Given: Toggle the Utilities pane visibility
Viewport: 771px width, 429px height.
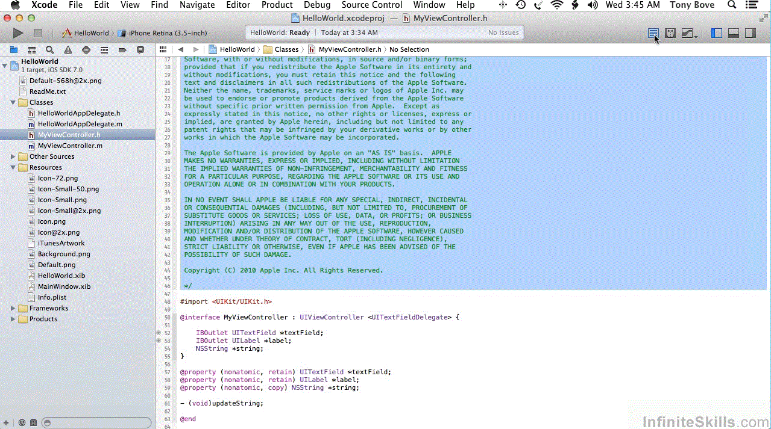Looking at the screenshot, I should pyautogui.click(x=751, y=33).
